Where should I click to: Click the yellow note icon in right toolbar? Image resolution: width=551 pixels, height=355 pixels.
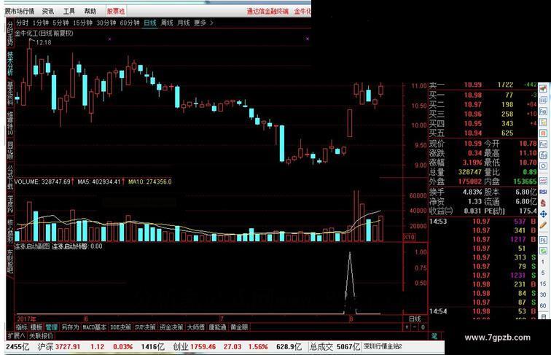[x=543, y=122]
